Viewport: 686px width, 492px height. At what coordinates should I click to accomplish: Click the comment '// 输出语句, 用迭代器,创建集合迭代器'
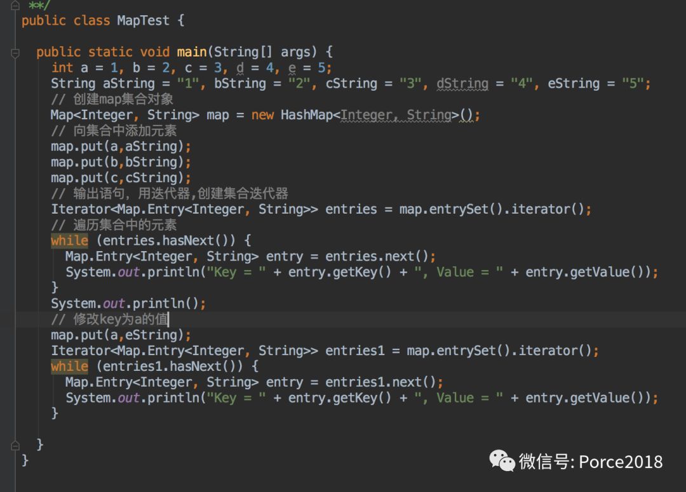tap(170, 193)
